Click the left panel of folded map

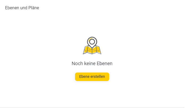[x=85, y=50]
